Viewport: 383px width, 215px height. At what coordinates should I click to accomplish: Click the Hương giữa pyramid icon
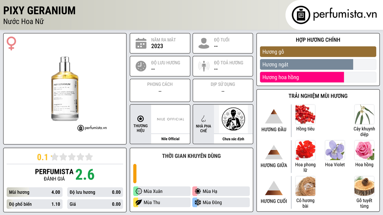(x=274, y=152)
